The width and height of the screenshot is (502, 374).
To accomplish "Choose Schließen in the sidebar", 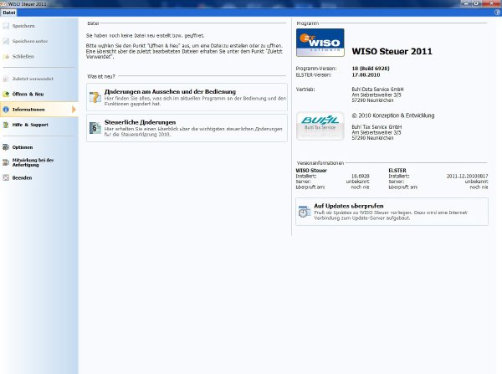I will [23, 56].
